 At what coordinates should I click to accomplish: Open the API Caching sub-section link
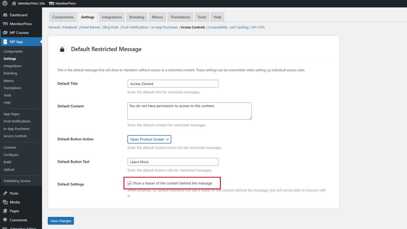tap(240, 27)
